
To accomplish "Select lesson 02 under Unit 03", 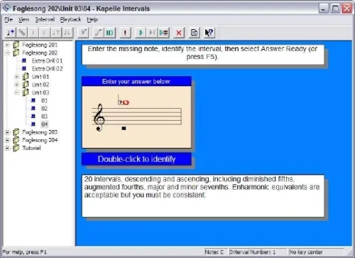I will coord(44,109).
